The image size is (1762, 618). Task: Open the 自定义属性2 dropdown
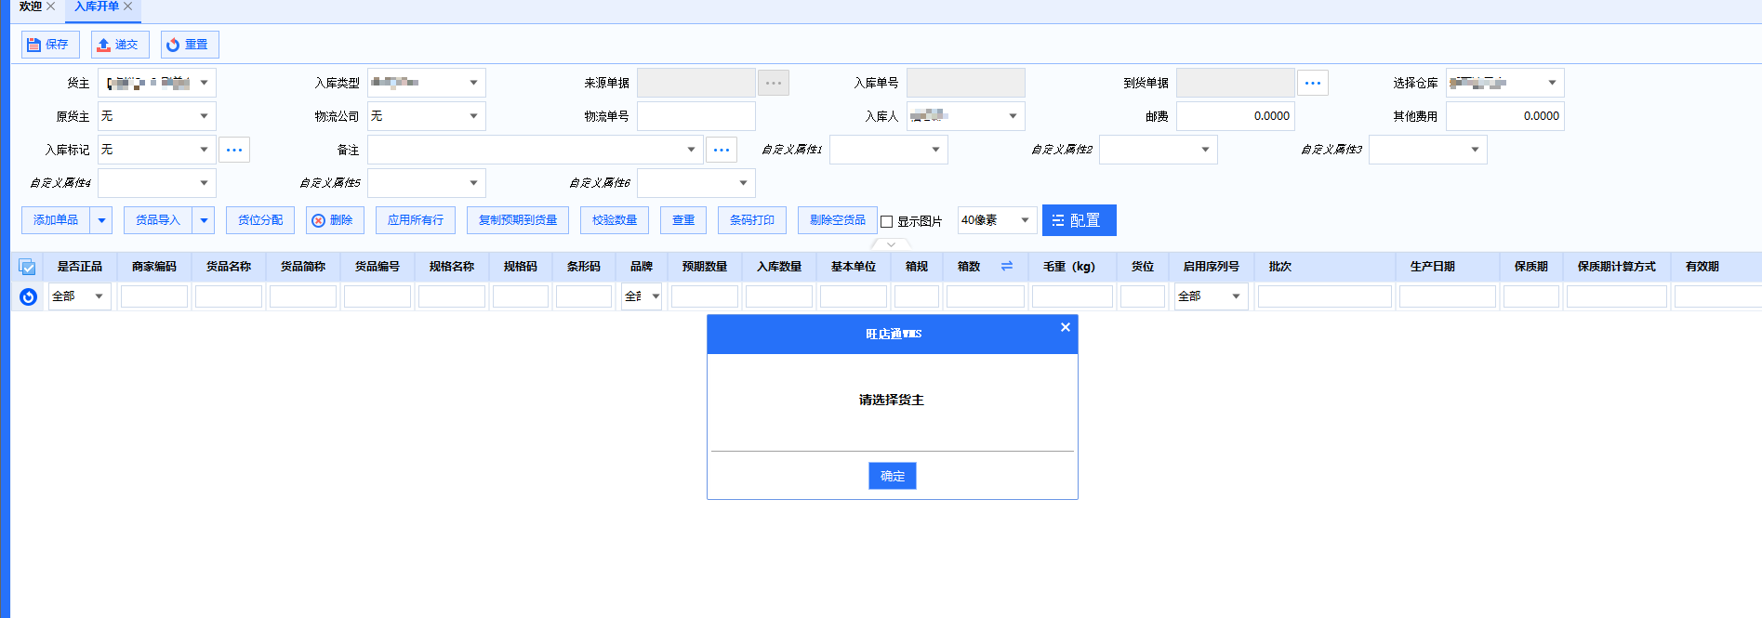coord(1205,150)
